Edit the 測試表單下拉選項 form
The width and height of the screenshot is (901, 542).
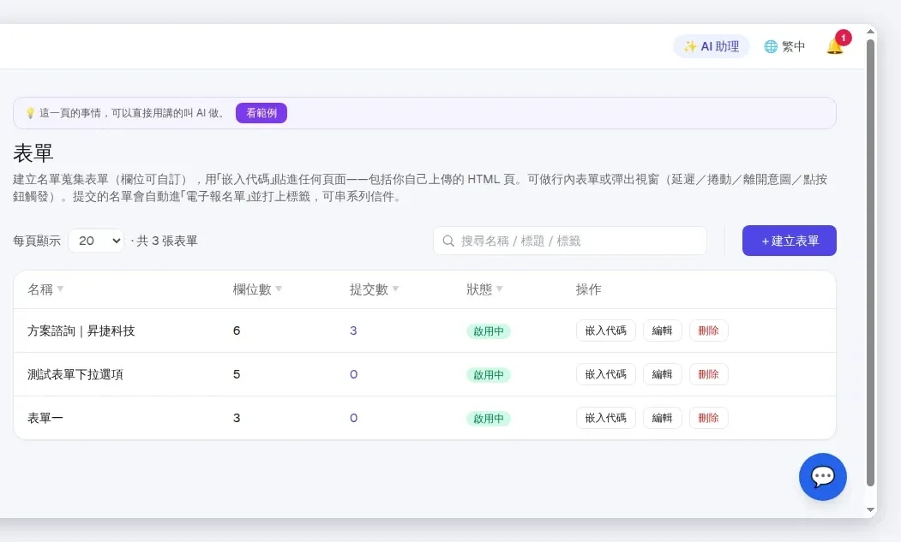662,374
